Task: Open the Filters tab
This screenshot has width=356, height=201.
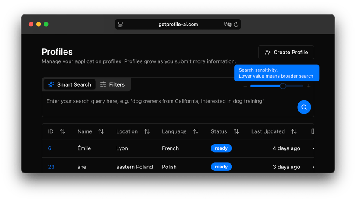Action: (113, 84)
